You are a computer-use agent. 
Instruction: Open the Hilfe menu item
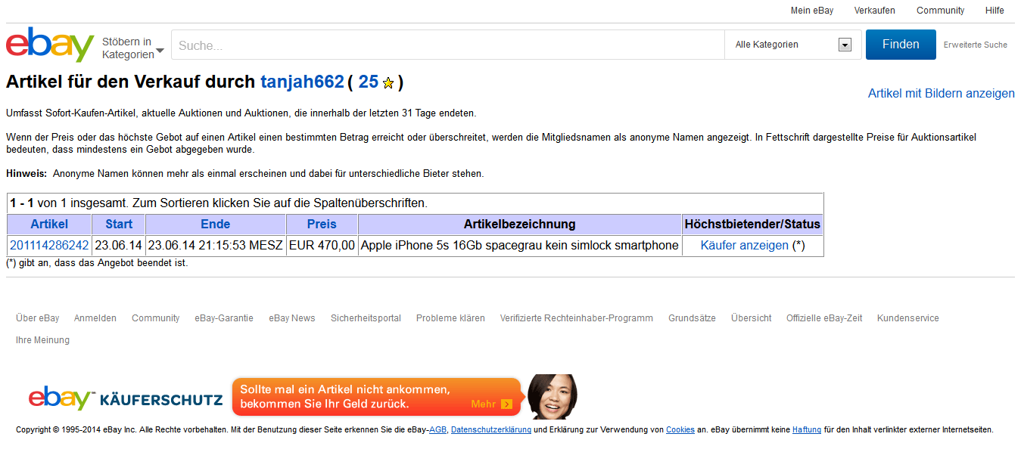[x=995, y=11]
